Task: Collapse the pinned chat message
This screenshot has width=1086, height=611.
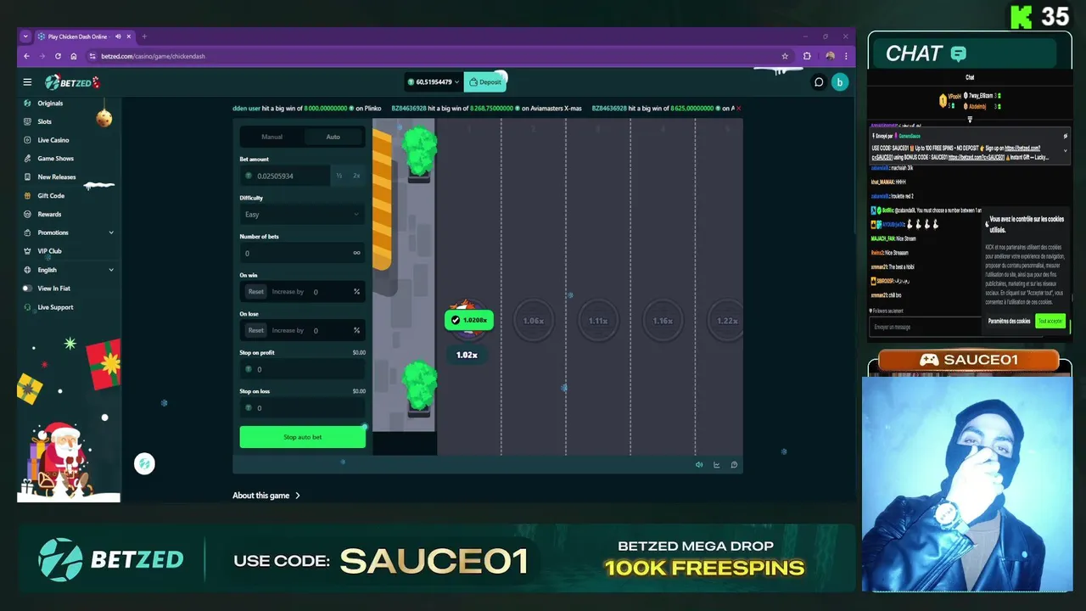Action: pyautogui.click(x=1065, y=151)
